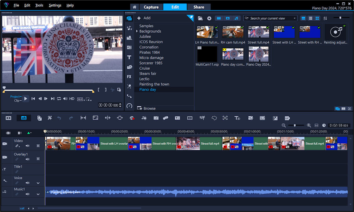354x212 pixels.
Task: Click the preview scrubber playhead
Action: pos(4,88)
